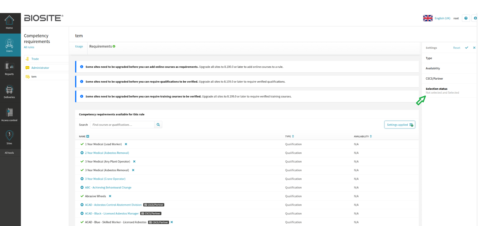Open the Reports sidebar section
Viewport: 478px width, 226px height.
pos(9,68)
